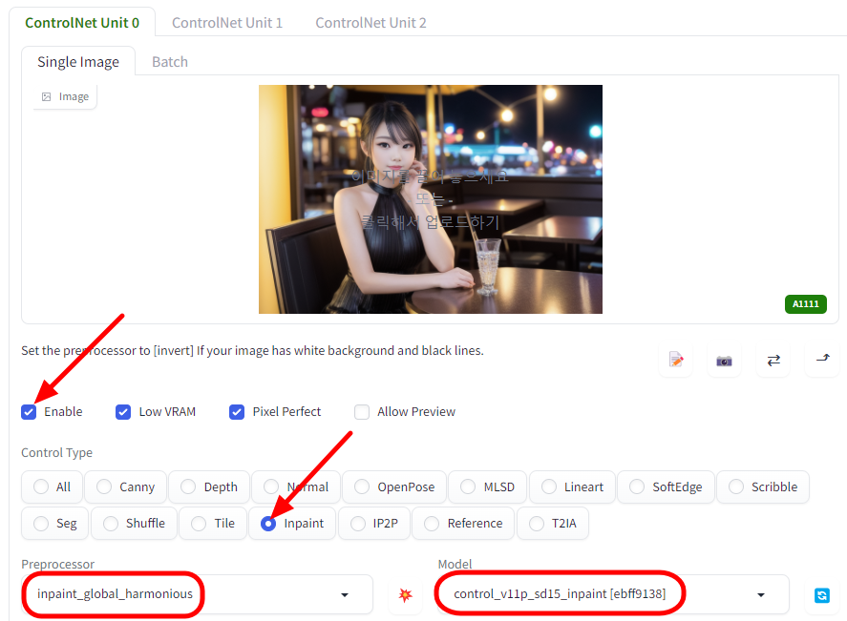Screen dimensions: 847x621
Task: Send image dimensions using the arrow icon
Action: (x=821, y=360)
